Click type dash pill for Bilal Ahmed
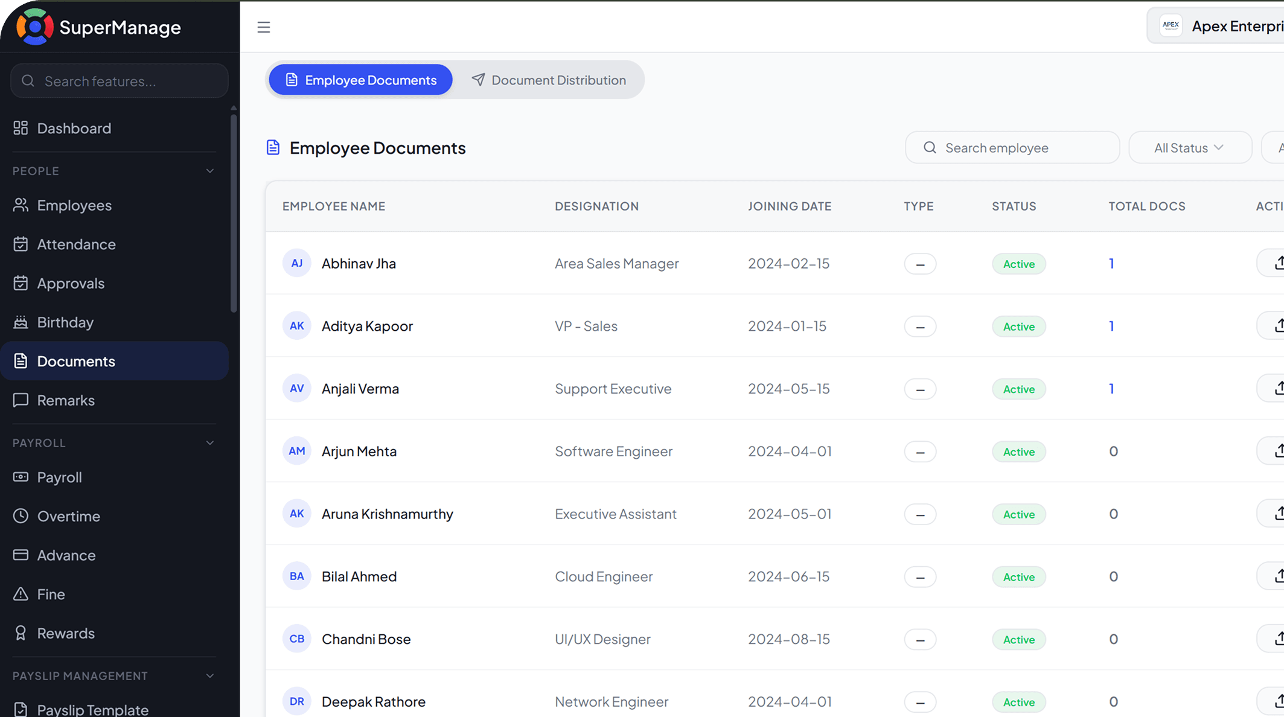The image size is (1284, 717). [920, 576]
